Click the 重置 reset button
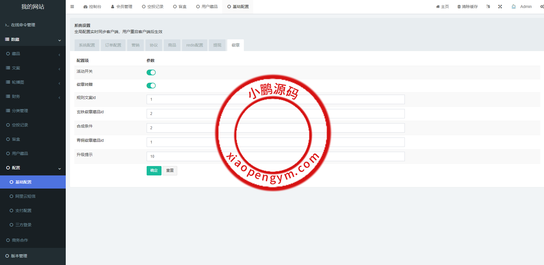The width and height of the screenshot is (544, 265). coord(170,171)
